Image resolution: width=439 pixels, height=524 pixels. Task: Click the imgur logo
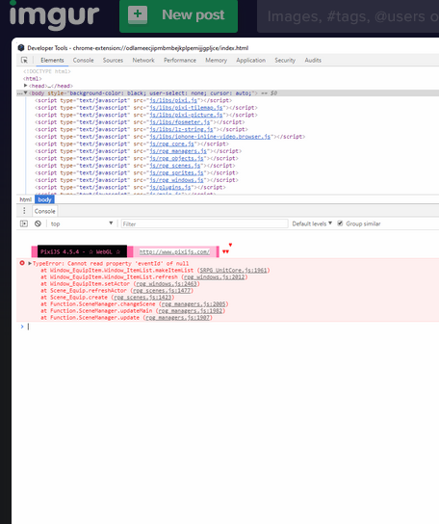[x=54, y=15]
